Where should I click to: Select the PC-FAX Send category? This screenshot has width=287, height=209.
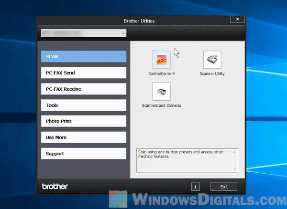(x=83, y=73)
